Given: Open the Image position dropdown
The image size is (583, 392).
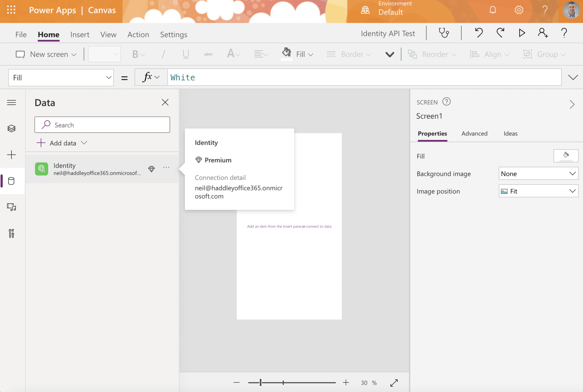Looking at the screenshot, I should click(538, 191).
